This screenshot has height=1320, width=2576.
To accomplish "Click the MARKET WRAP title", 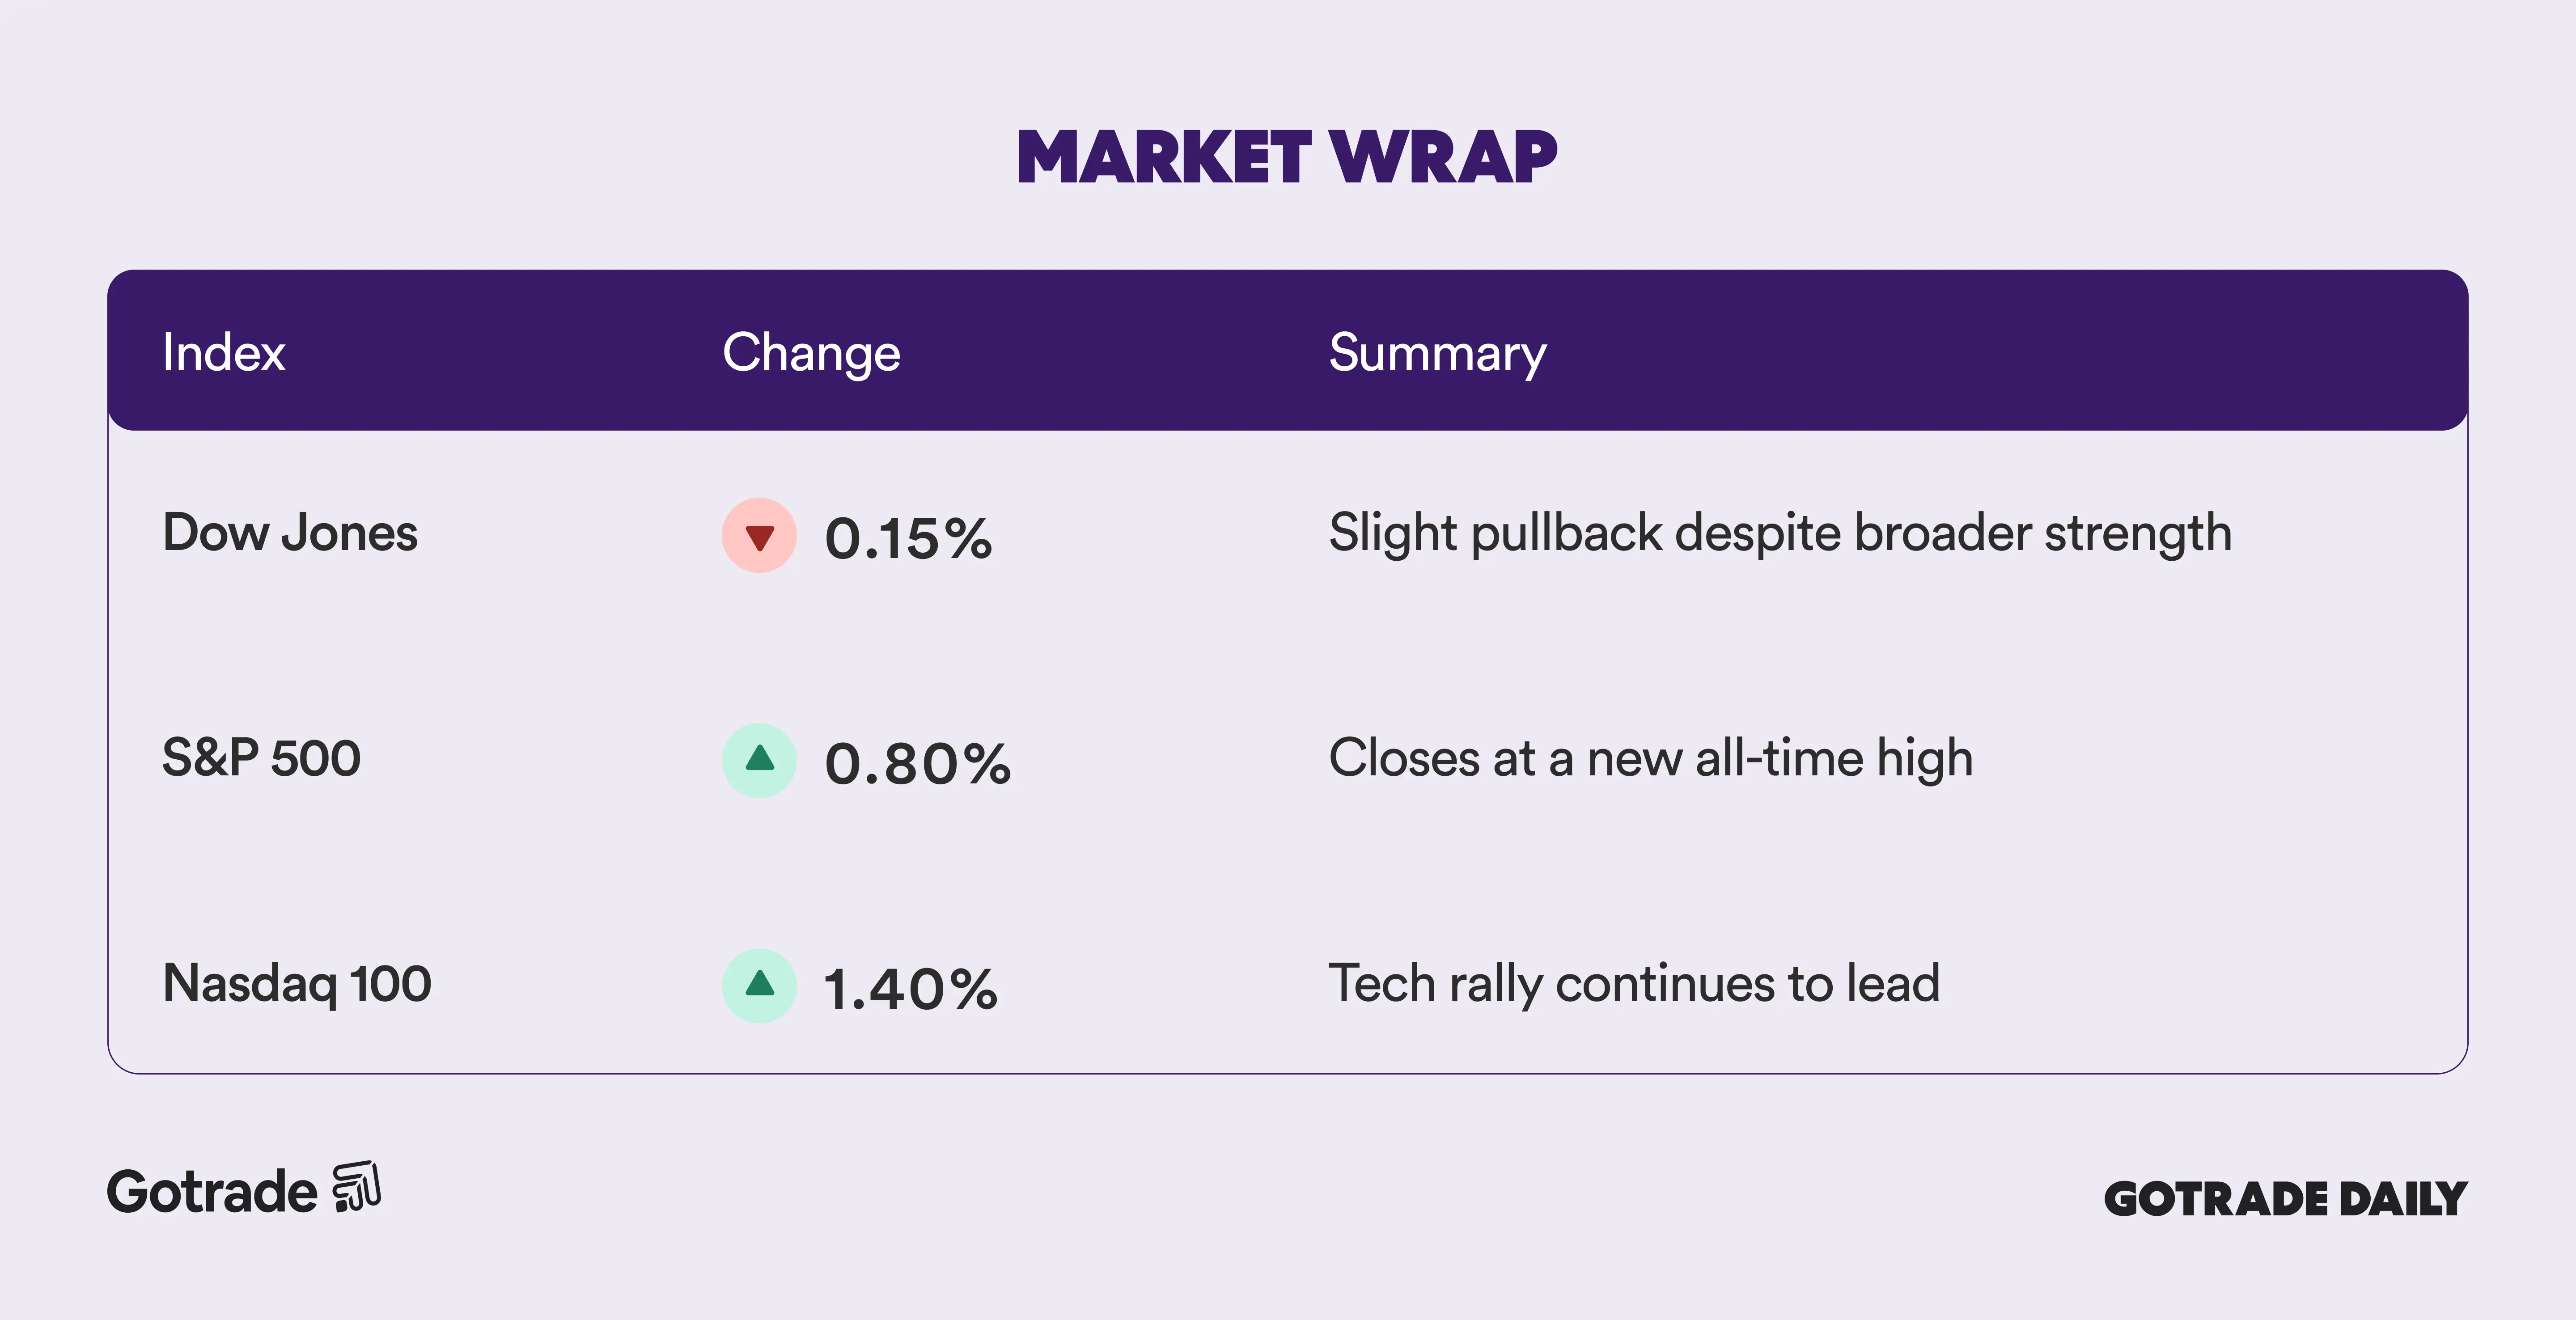I will click(1287, 157).
